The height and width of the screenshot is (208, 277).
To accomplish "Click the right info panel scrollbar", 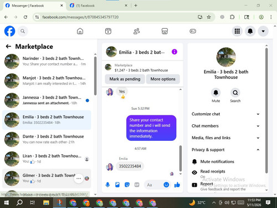I will tap(266, 110).
